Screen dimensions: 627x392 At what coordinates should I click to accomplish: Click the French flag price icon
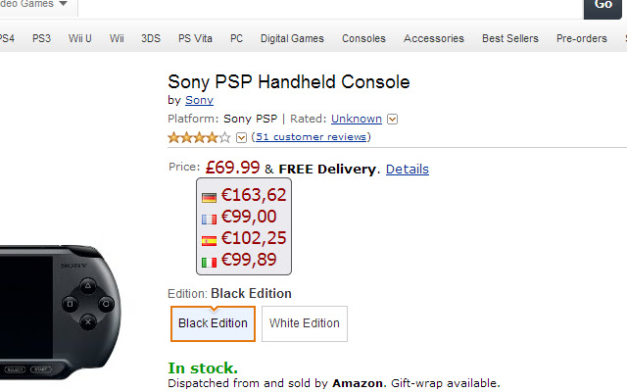point(209,220)
